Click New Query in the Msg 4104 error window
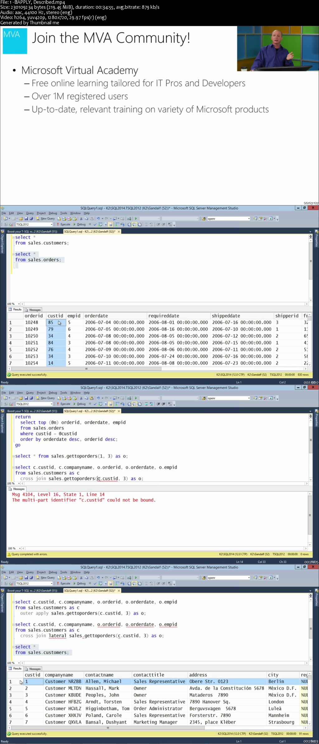This screenshot has width=319, height=744. pos(45,398)
